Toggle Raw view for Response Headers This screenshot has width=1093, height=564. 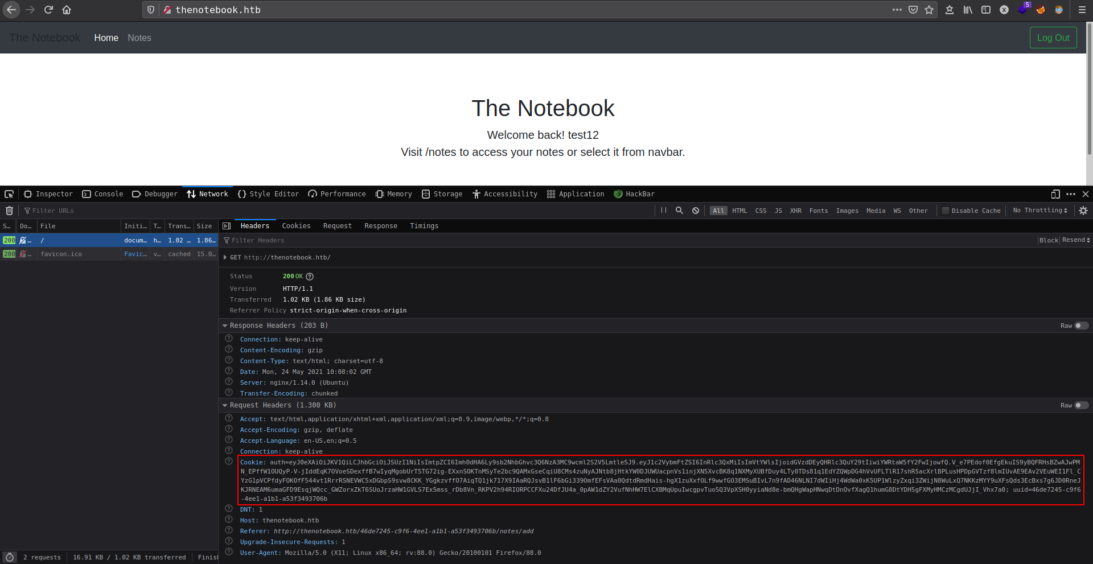(x=1080, y=326)
